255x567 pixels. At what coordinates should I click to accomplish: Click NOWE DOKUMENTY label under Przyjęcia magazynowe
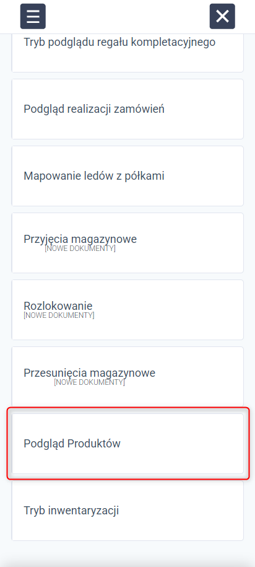[x=80, y=248]
